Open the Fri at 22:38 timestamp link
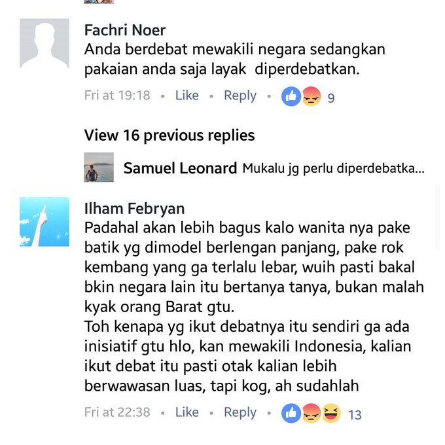The image size is (445, 445). [117, 412]
